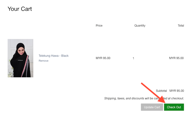
Task: Click the gray Update Cart button
Action: point(152,107)
